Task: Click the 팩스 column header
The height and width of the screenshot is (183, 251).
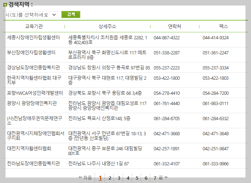Action: [x=223, y=26]
